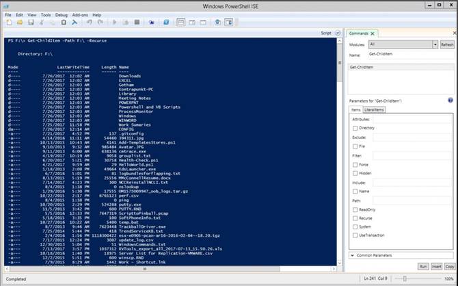
Task: Click the Paste clipboard icon
Action: [64, 23]
